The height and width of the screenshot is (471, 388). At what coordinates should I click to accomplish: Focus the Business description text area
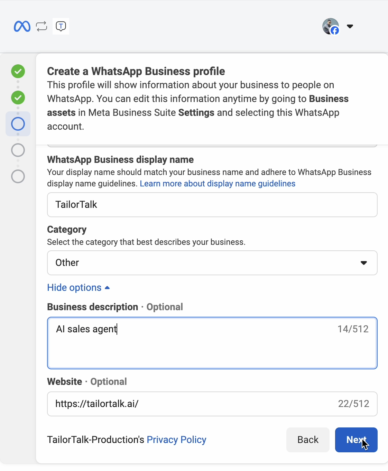(212, 343)
